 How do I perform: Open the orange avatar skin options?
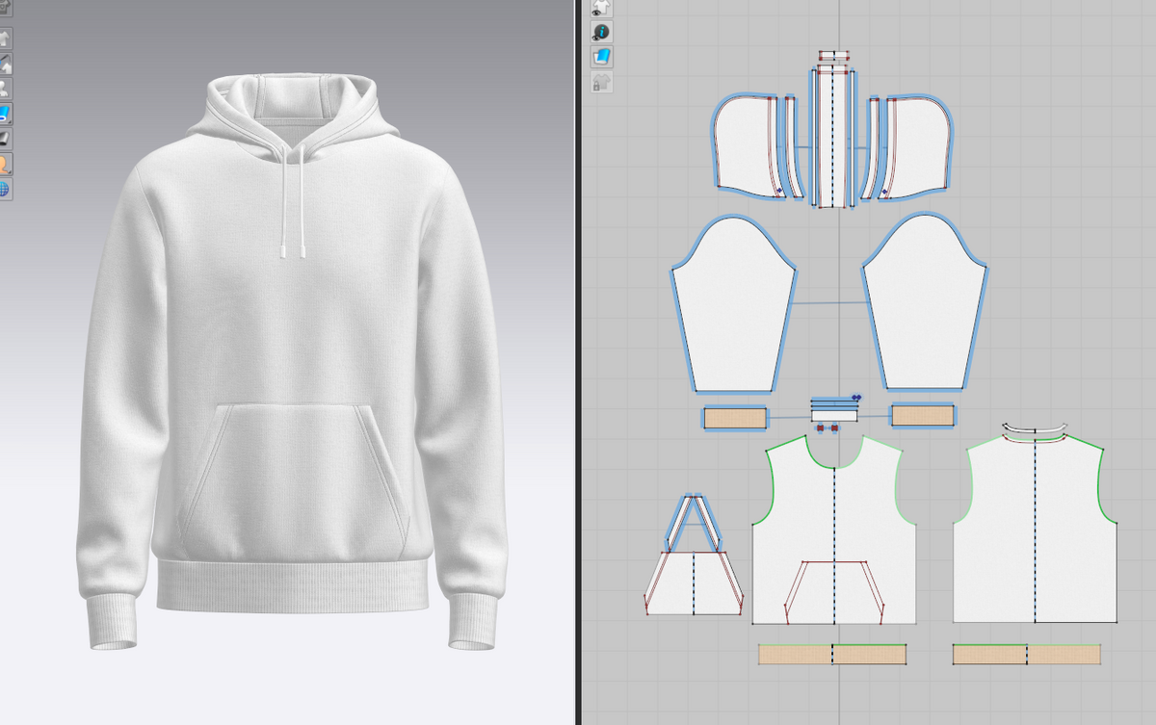(x=5, y=164)
